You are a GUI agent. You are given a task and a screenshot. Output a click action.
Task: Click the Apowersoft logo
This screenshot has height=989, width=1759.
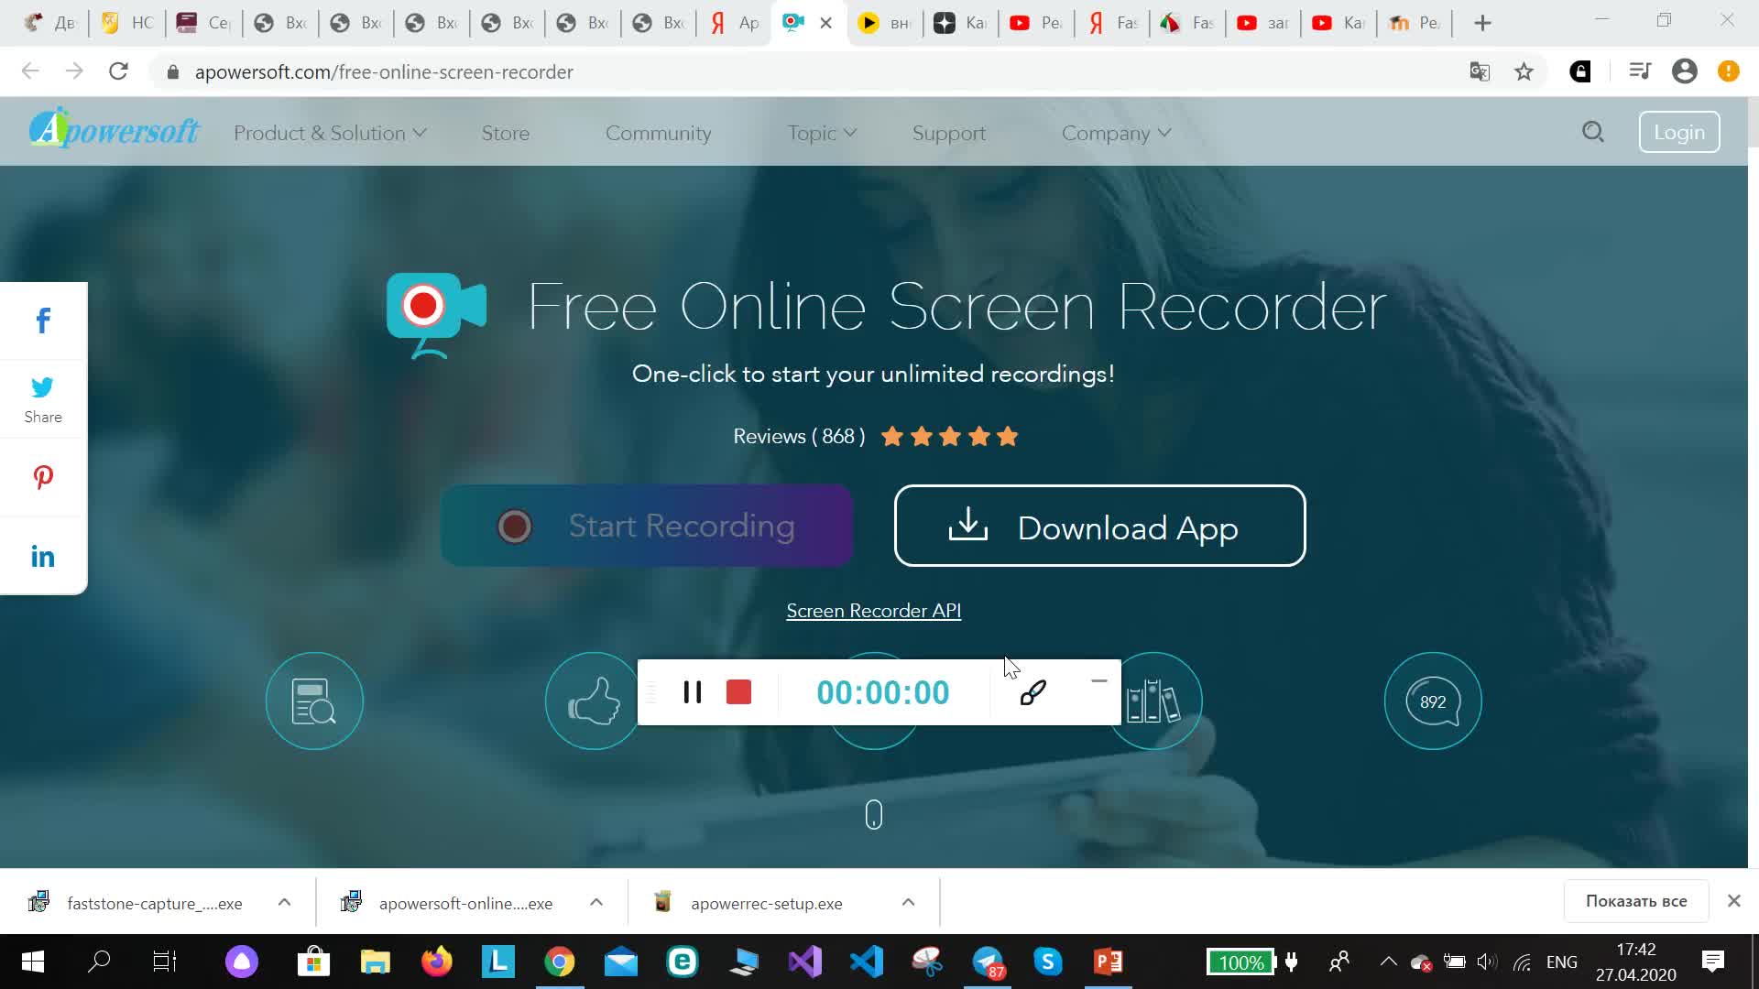click(114, 129)
